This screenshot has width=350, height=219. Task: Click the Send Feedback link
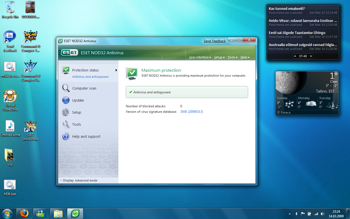click(215, 41)
